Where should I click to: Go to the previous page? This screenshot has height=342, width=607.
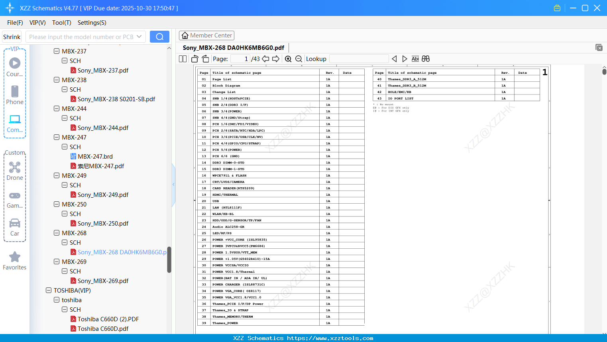(265, 59)
